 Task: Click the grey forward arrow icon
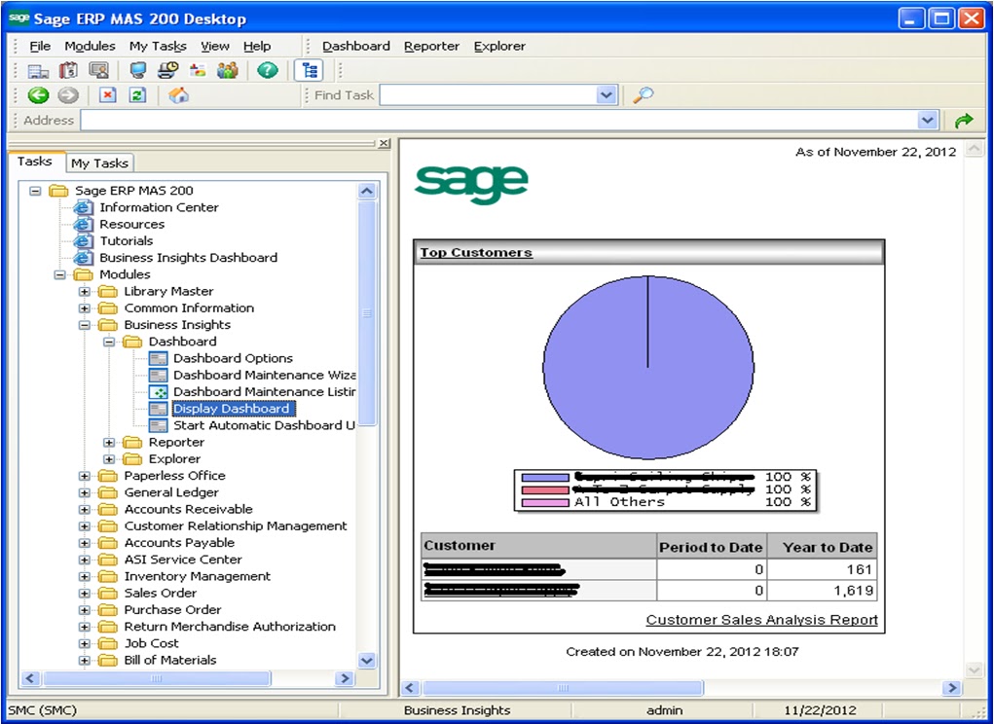pyautogui.click(x=68, y=95)
